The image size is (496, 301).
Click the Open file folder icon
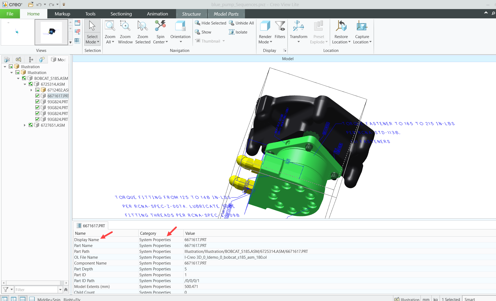coord(31,5)
